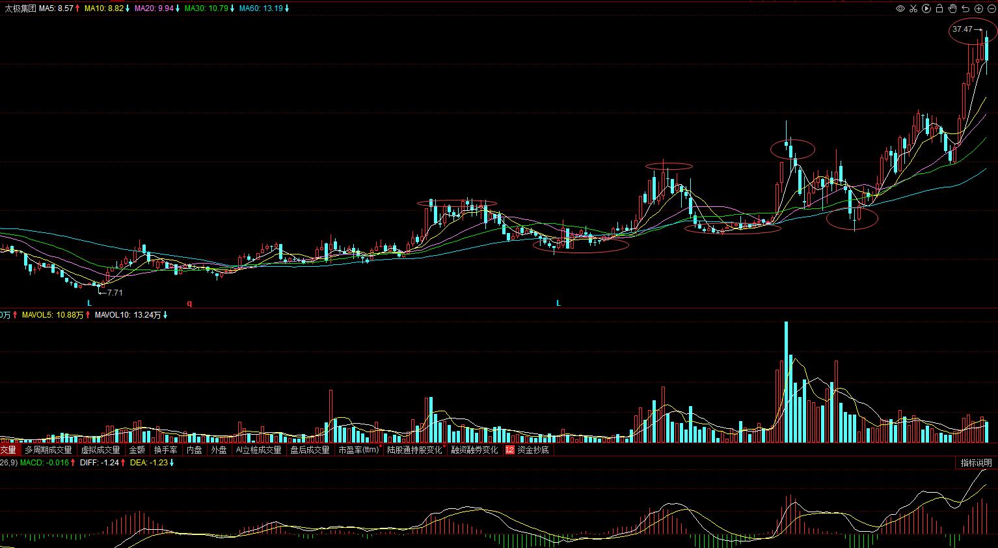Zoom in chart with plus icon

(x=978, y=8)
